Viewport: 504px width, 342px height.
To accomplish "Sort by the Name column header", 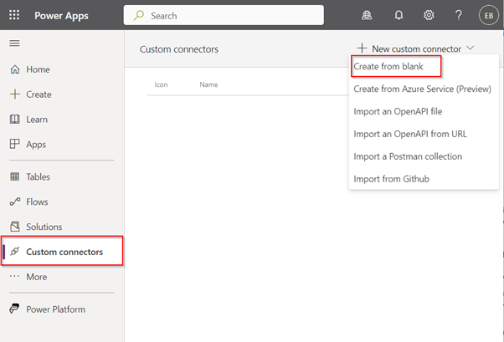I will [208, 84].
